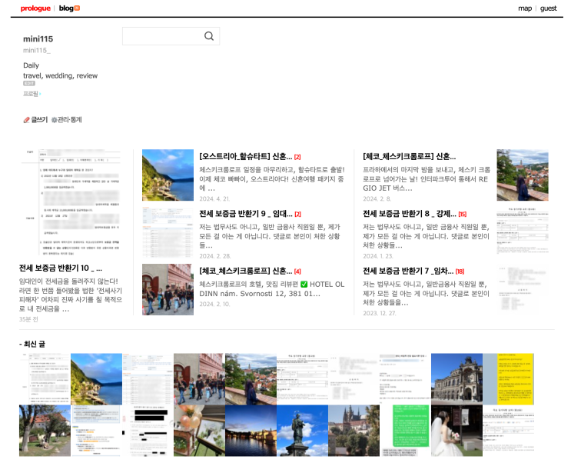Viewport: 571px width, 463px height.
Task: Open post 전세 보증금 반환기 10
Action: click(x=61, y=268)
